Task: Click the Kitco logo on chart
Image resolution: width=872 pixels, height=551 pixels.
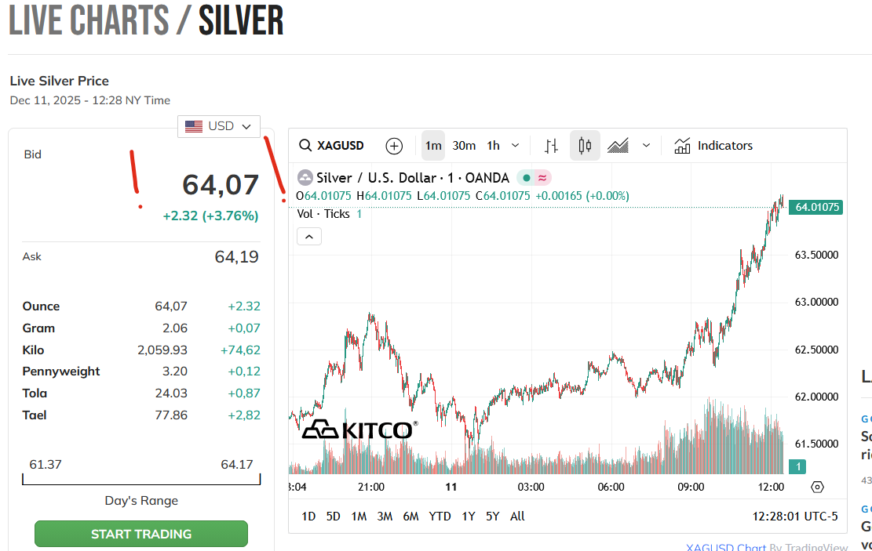Action: point(359,430)
